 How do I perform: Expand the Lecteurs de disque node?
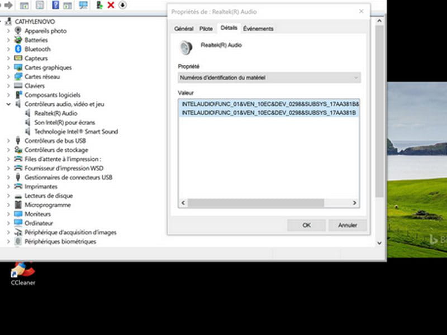[8, 196]
